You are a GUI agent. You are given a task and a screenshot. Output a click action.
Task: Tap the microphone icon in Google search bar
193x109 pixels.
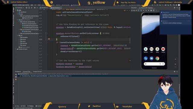point(160,64)
